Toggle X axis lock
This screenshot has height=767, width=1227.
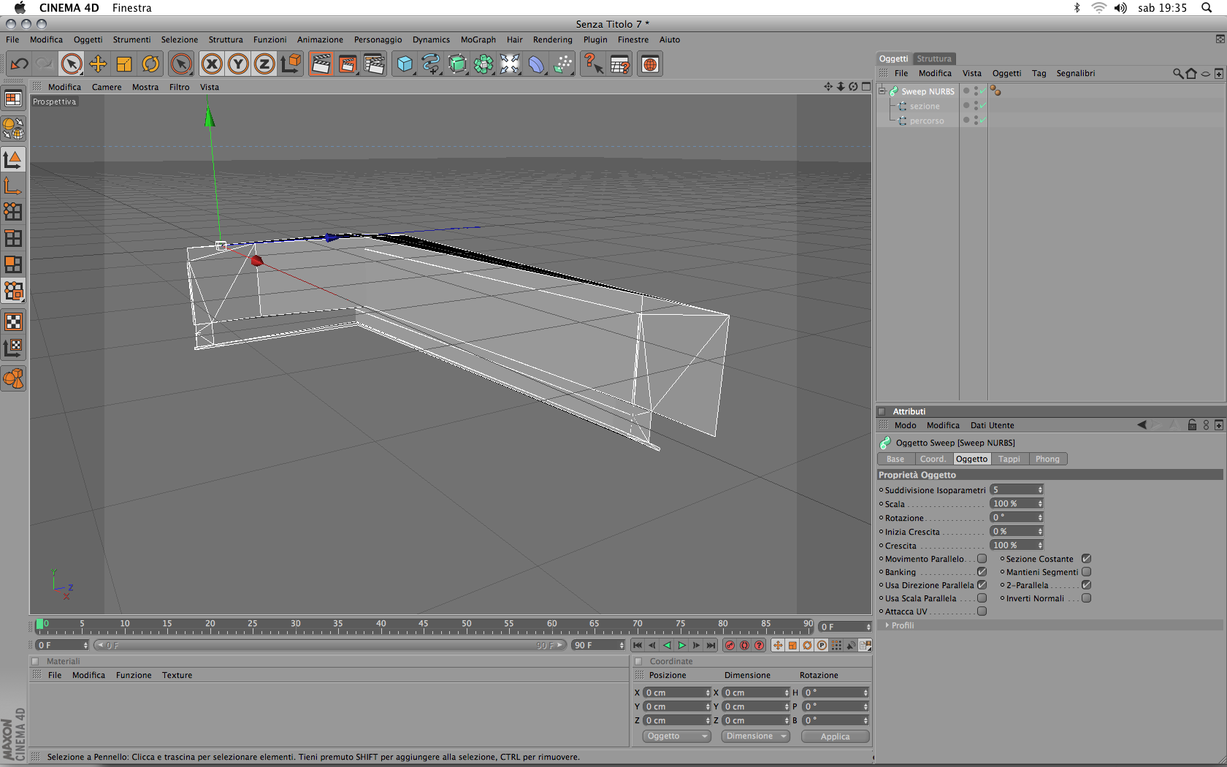212,64
